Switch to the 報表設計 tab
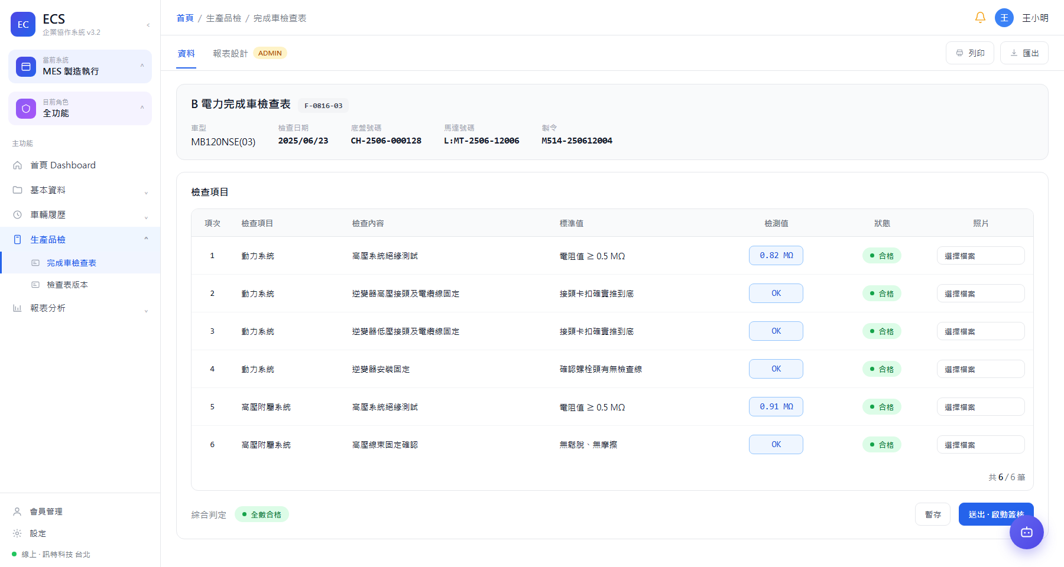Viewport: 1064px width, 567px height. 231,54
